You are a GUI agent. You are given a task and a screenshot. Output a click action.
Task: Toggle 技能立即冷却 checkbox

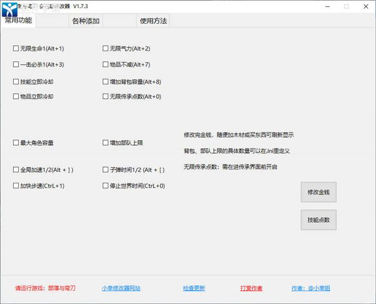(16, 81)
